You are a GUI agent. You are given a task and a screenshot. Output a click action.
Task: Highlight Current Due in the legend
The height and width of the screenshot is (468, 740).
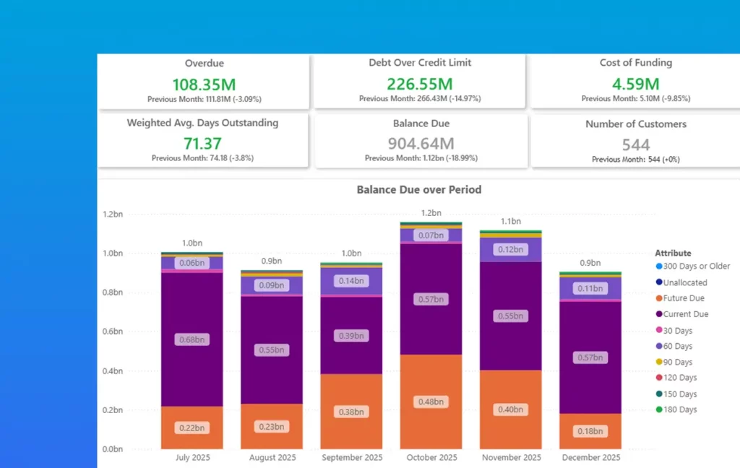click(x=685, y=314)
